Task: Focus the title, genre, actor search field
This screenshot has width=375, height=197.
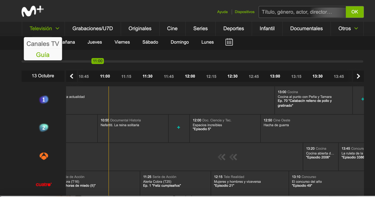Action: 302,12
